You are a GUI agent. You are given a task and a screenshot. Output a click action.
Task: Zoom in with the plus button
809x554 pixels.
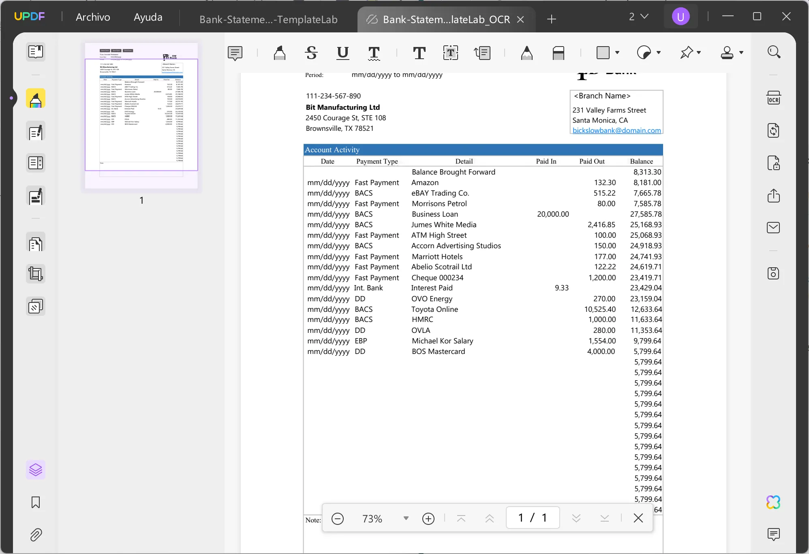click(x=428, y=518)
